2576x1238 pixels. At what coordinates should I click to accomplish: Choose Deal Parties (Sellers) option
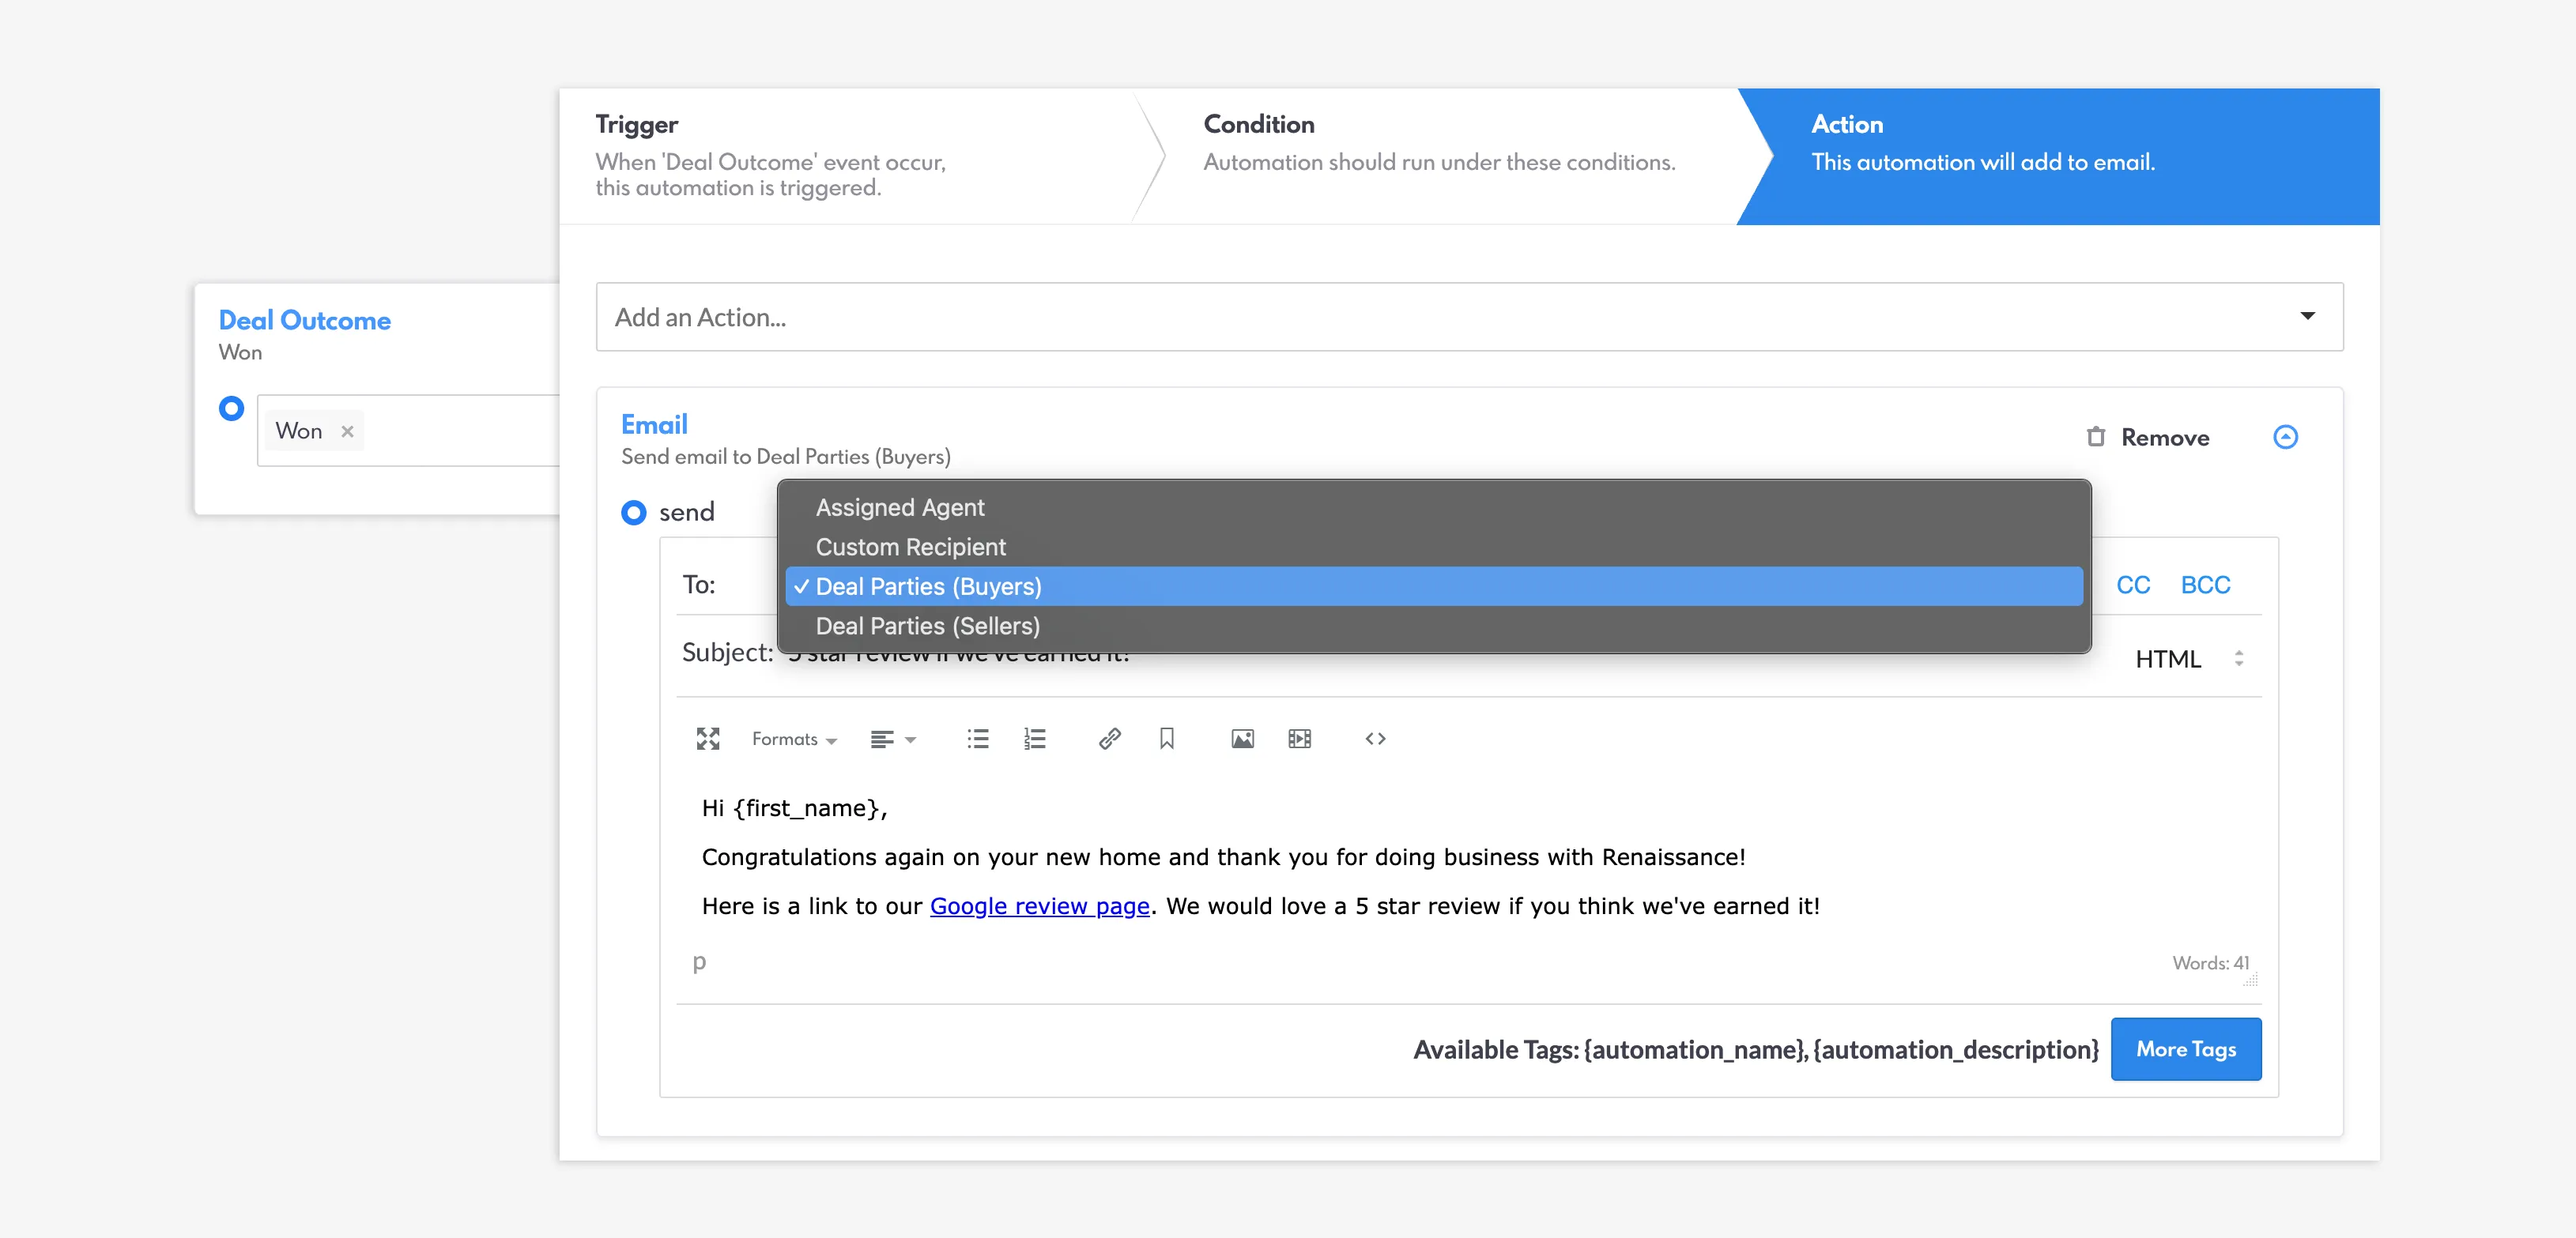pyautogui.click(x=927, y=627)
